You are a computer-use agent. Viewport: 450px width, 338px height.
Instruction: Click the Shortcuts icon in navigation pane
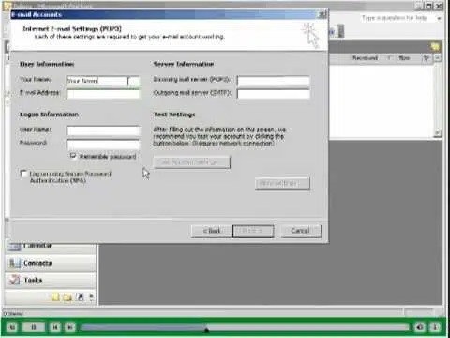pos(80,297)
